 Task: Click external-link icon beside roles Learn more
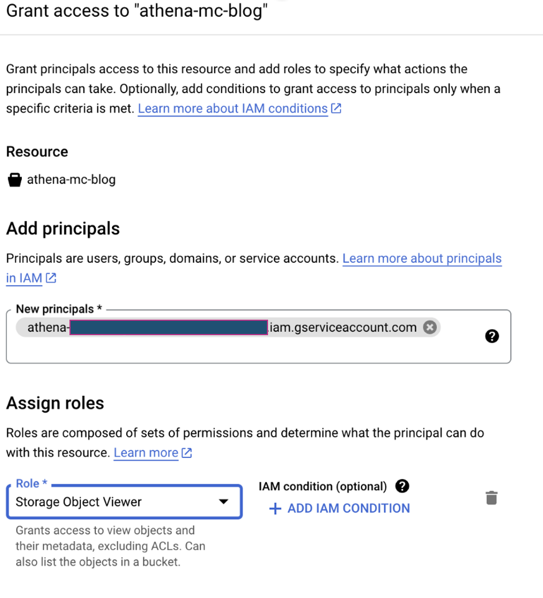coord(187,453)
